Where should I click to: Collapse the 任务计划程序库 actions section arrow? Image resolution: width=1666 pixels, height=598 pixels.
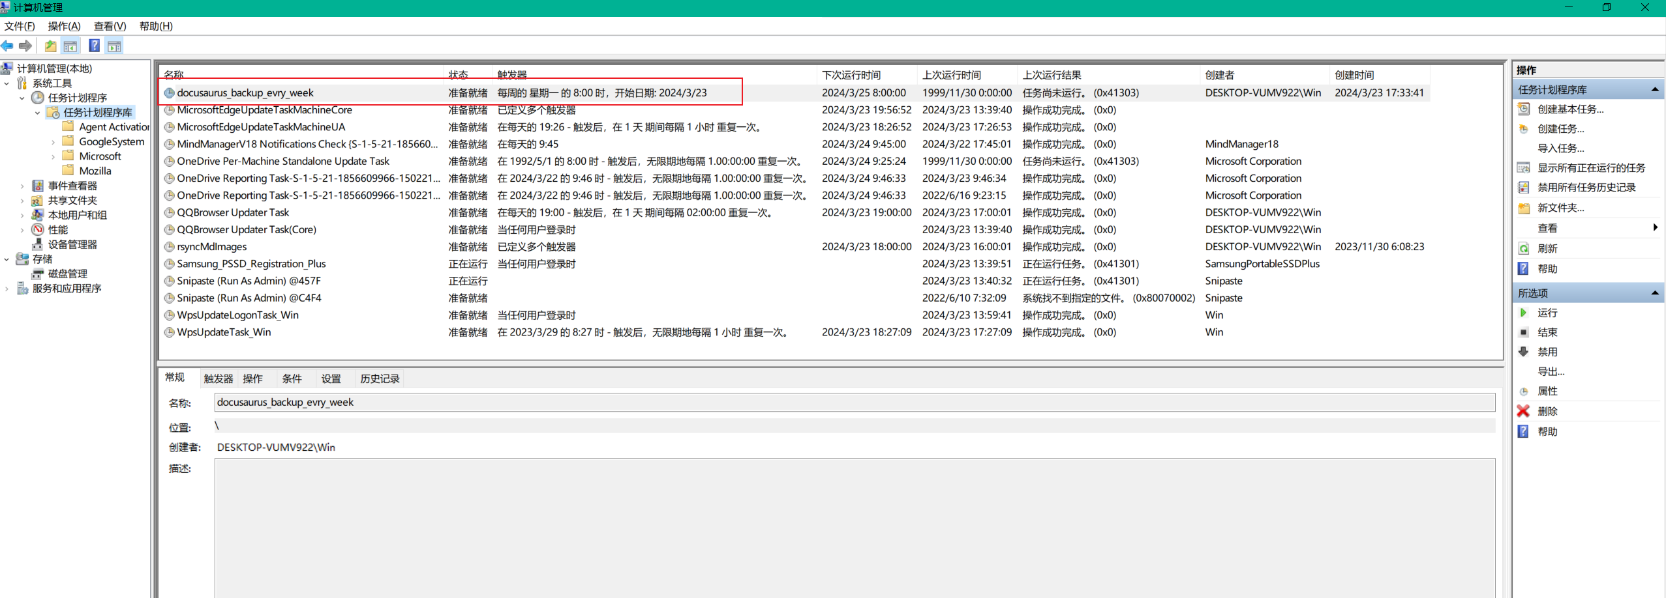[1654, 89]
